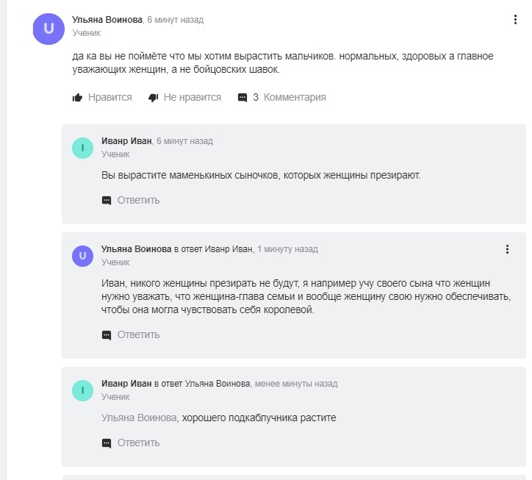Open three-dot menu on Ульяна's reply
532x480 pixels.
click(x=507, y=249)
